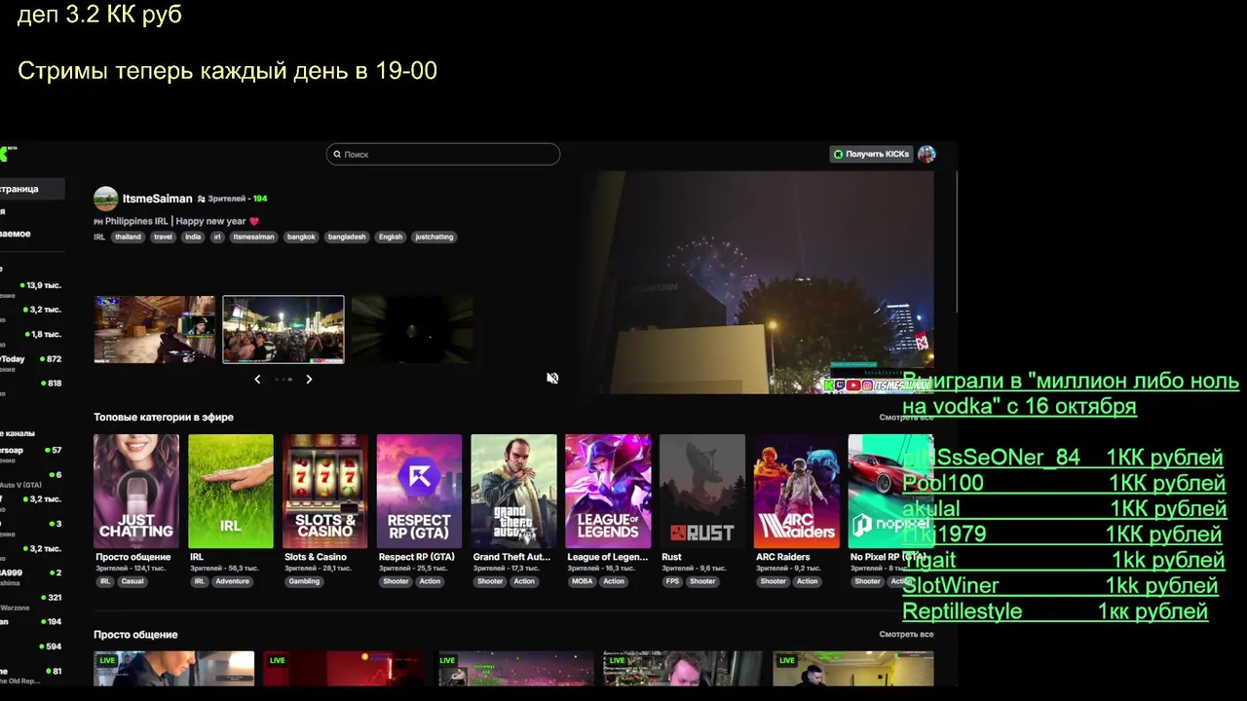Click Смотреть все for top categories
1247x701 pixels.
[x=906, y=418]
